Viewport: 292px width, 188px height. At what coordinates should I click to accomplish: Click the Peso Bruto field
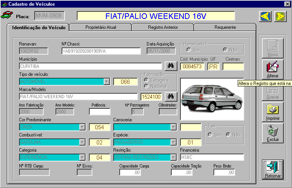pos(224,172)
